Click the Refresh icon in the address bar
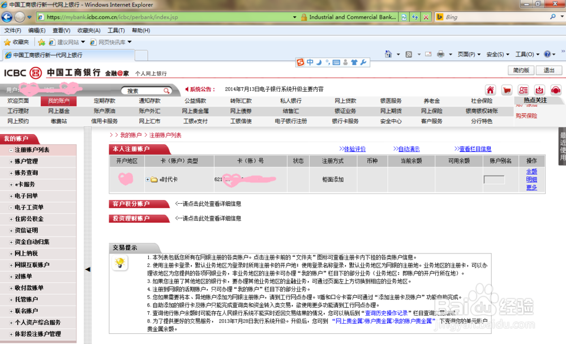The height and width of the screenshot is (344, 566). coord(416,17)
